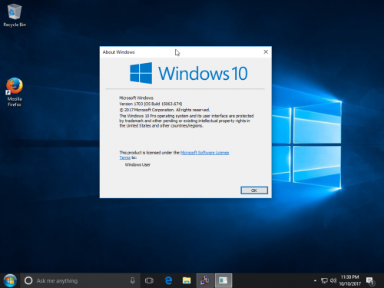The image size is (384, 288).
Task: Click the 2017 Microsoft Corporation copyright line
Action: (164, 110)
